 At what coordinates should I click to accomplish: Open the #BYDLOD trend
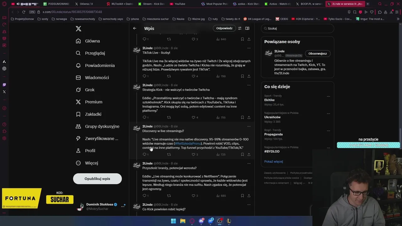(272, 151)
